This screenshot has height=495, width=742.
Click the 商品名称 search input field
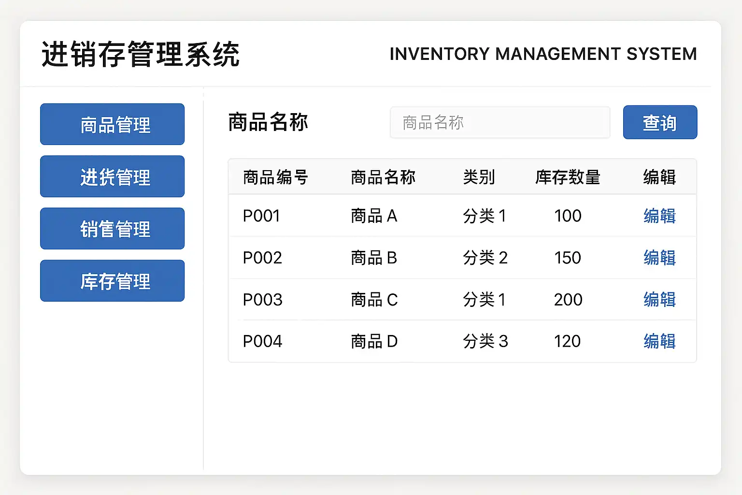pyautogui.click(x=499, y=123)
